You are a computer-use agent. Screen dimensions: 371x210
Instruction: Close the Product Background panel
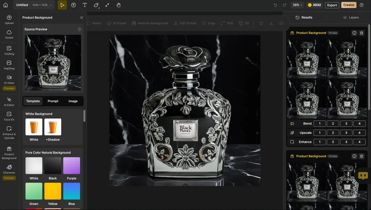click(x=82, y=17)
